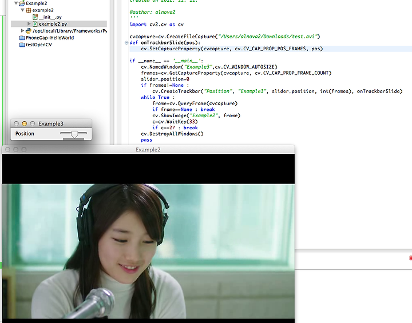
Task: Open the testOpenCV project
Action: click(x=39, y=45)
